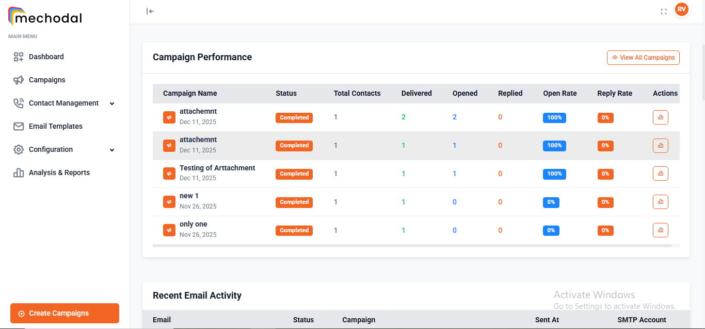This screenshot has height=329, width=705.
Task: Click the Completed status badge for 'new 1'
Action: pyautogui.click(x=294, y=202)
